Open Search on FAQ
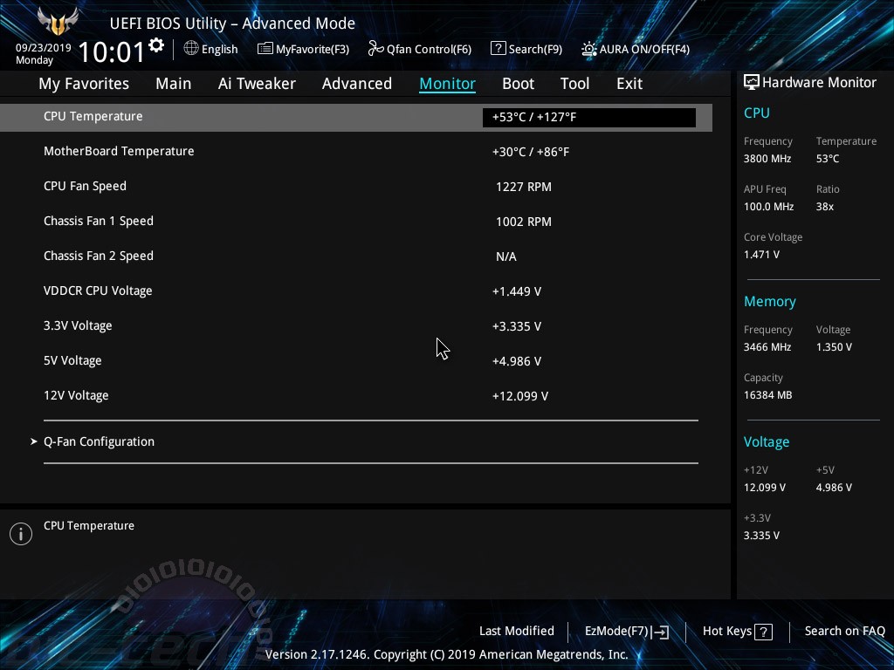 point(845,632)
